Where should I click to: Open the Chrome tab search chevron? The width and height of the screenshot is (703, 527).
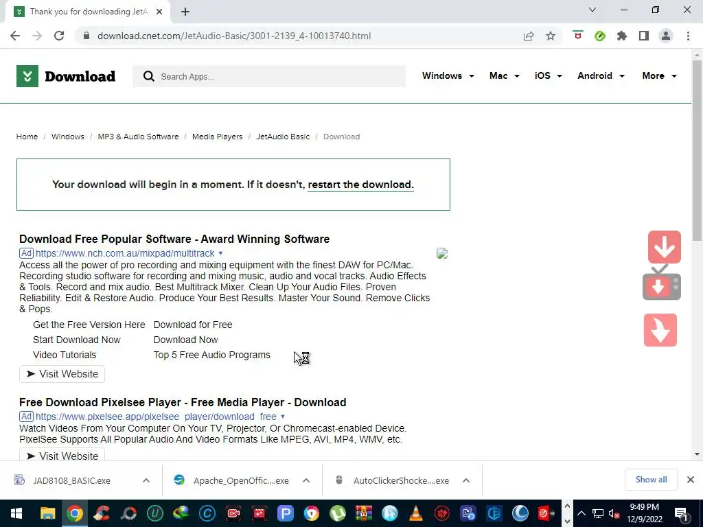point(592,10)
